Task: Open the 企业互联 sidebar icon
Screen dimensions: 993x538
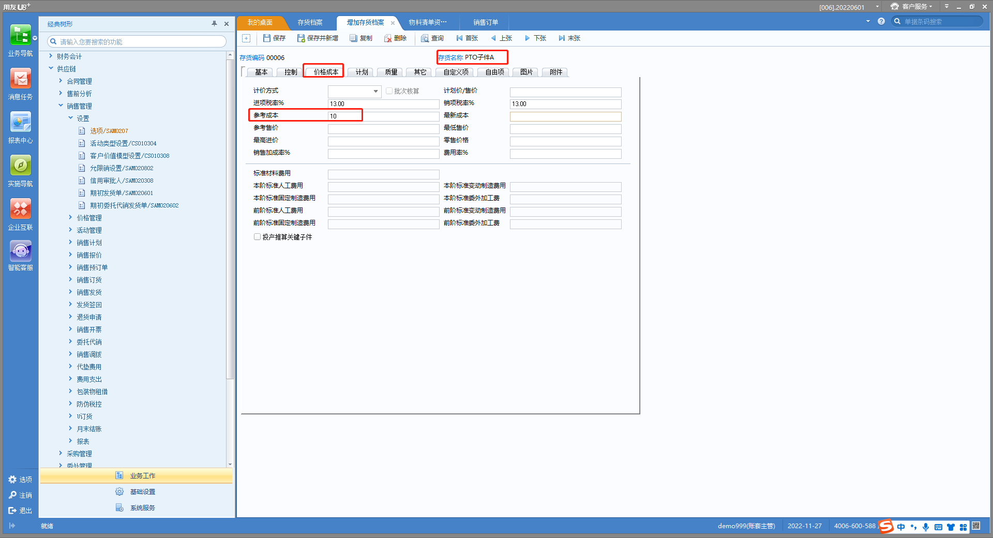Action: 20,210
